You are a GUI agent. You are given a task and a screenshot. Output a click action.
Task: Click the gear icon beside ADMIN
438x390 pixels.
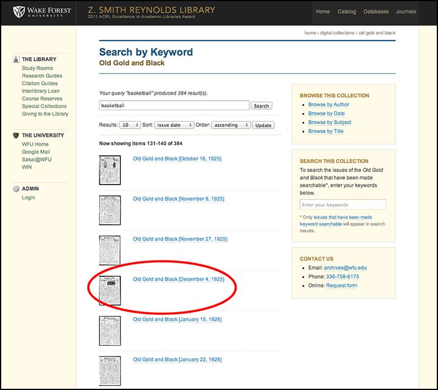click(16, 189)
